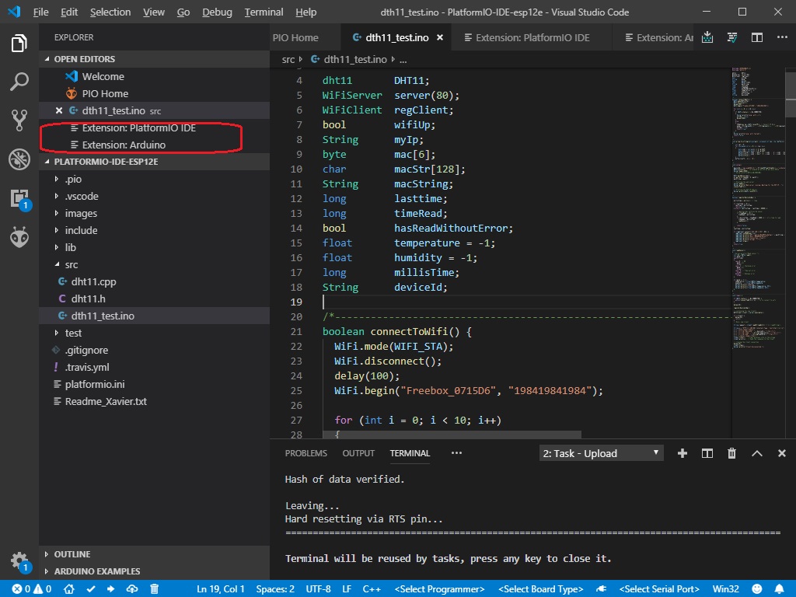Split the editor to the side
Viewport: 796px width, 597px height.
(x=757, y=37)
